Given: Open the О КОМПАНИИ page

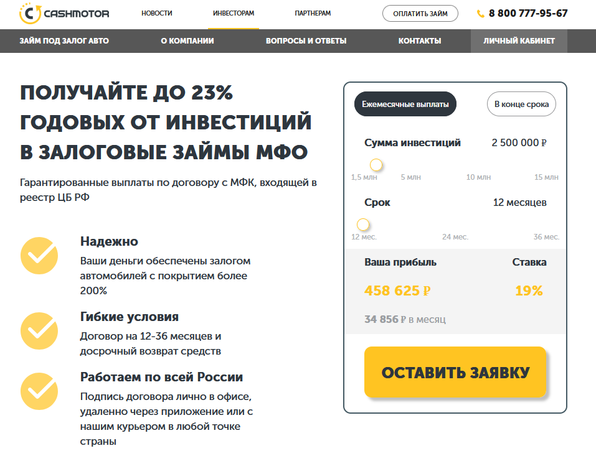Looking at the screenshot, I should [x=187, y=40].
